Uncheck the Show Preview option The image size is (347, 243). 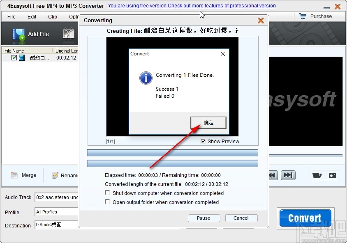pos(203,141)
